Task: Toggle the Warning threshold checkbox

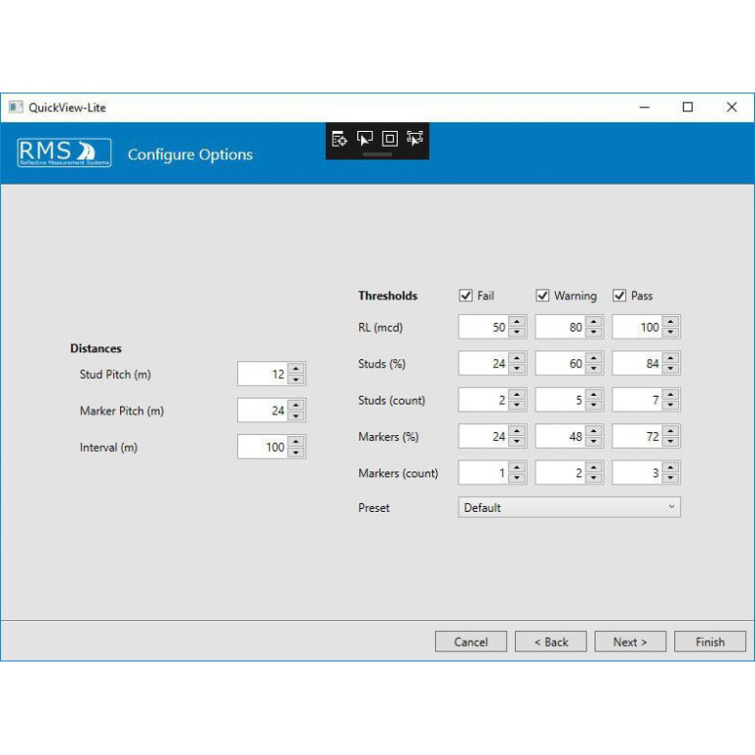Action: (x=542, y=295)
